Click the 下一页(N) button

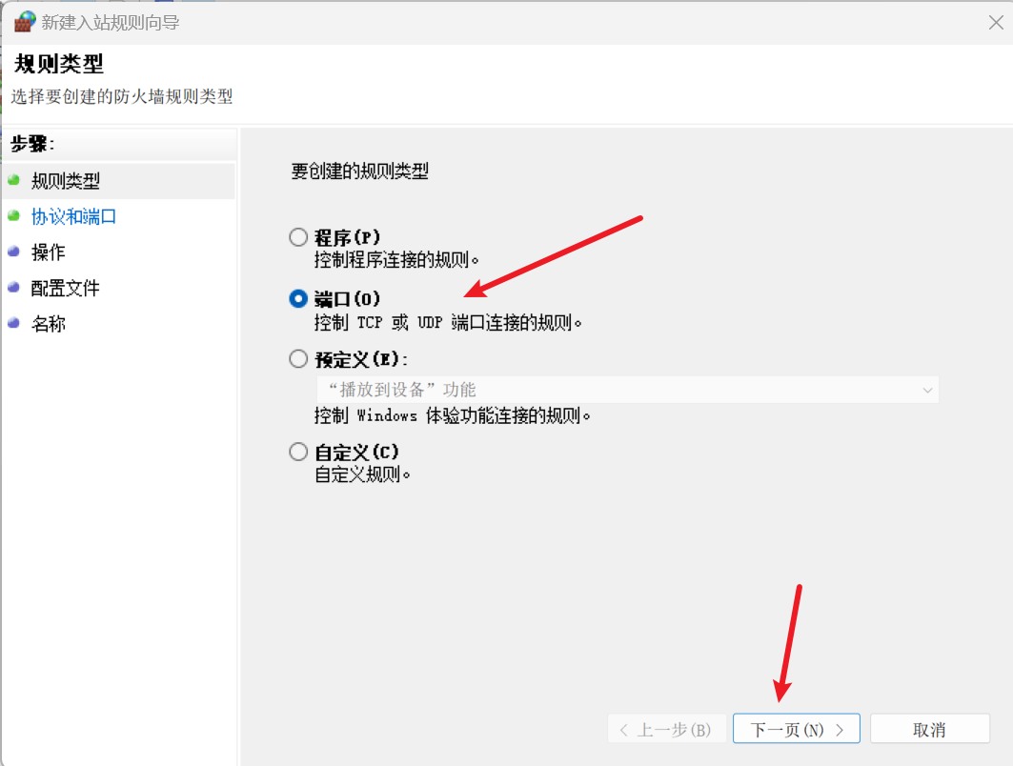coord(796,729)
